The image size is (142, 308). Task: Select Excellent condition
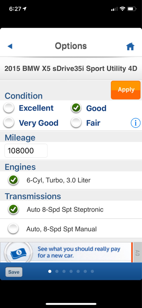click(x=9, y=108)
